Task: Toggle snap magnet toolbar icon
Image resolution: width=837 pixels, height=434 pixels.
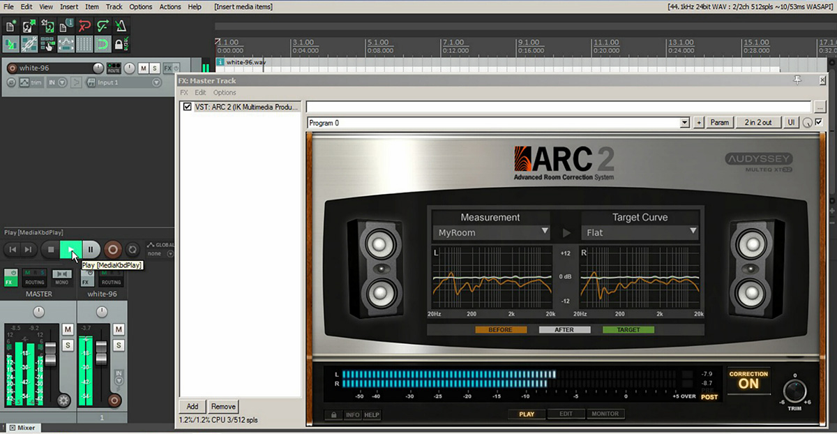Action: [103, 45]
